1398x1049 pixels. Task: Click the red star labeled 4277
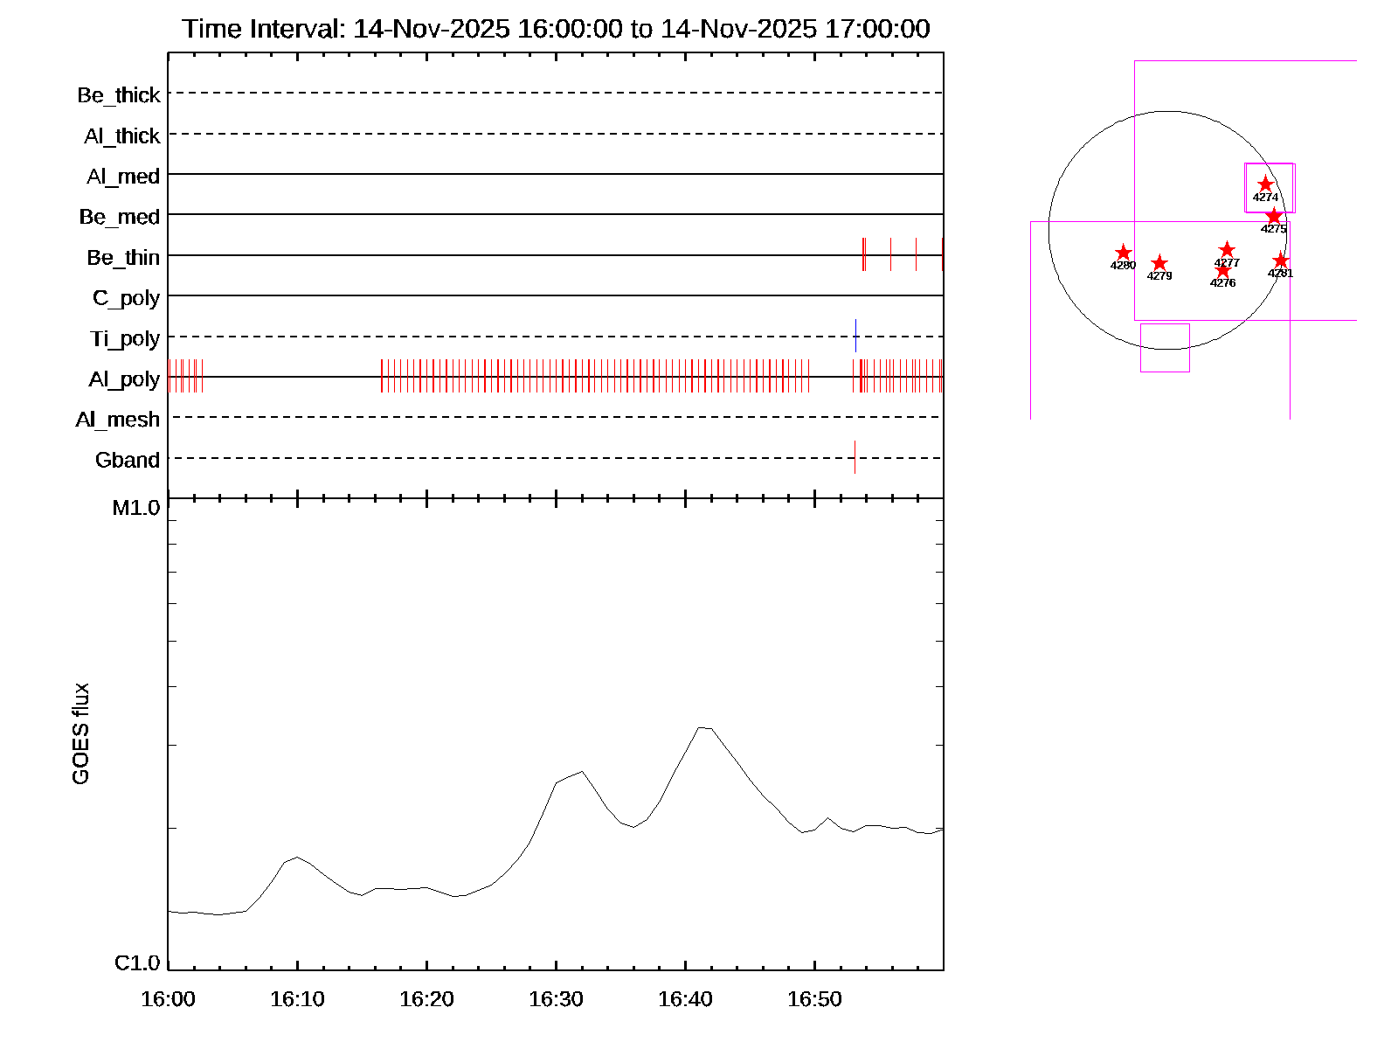pos(1227,250)
